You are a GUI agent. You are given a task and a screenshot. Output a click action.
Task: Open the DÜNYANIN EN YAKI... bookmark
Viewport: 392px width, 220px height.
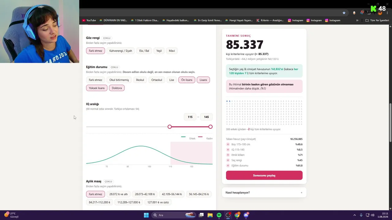point(113,20)
